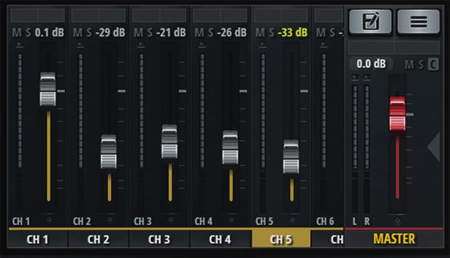Click the CH 3 pan indicator below fader
This screenshot has height=258, width=450.
pyautogui.click(x=171, y=219)
